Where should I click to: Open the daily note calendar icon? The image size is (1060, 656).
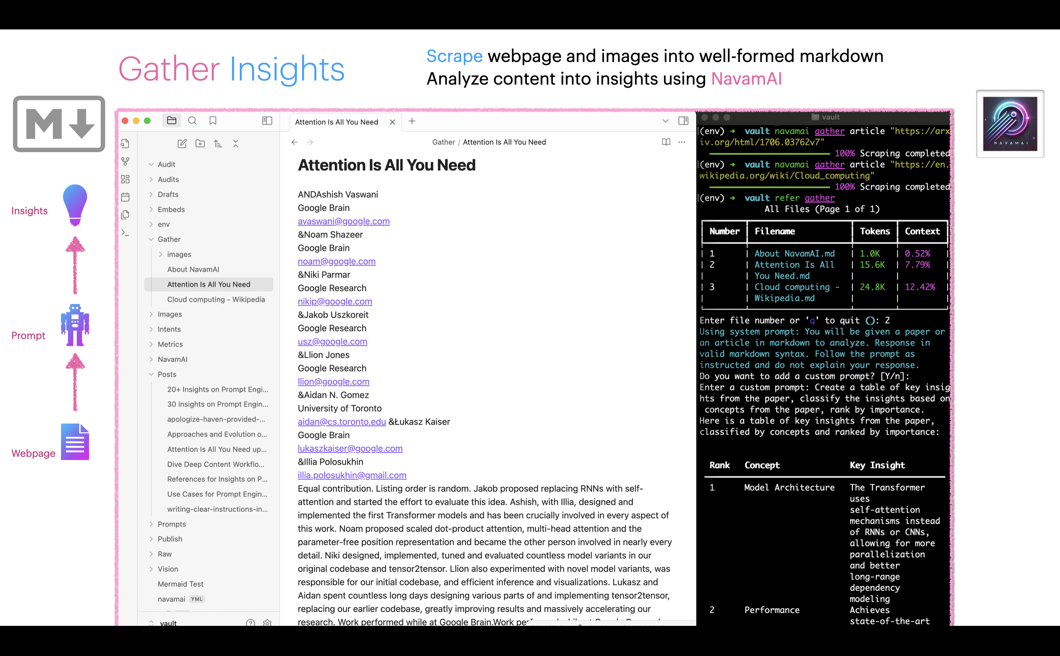pos(125,197)
